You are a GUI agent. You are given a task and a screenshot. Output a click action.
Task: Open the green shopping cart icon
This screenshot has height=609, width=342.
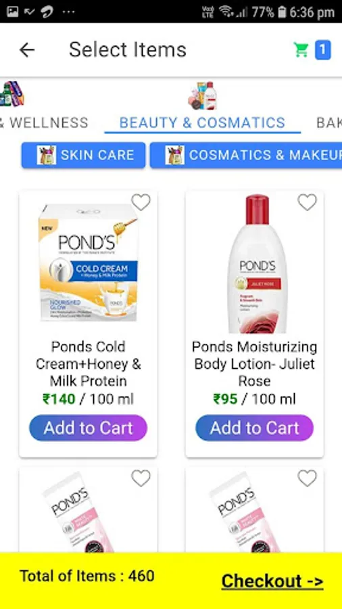click(x=301, y=49)
